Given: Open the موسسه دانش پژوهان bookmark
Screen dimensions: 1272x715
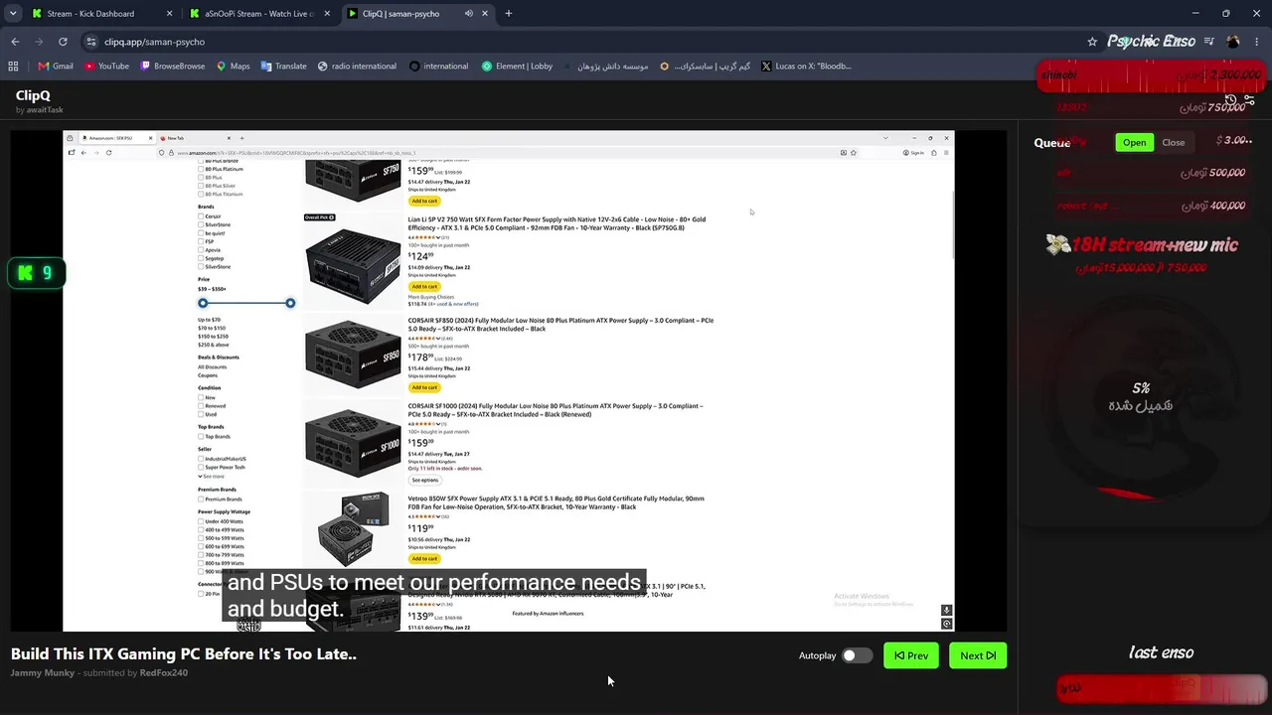Looking at the screenshot, I should coord(605,67).
